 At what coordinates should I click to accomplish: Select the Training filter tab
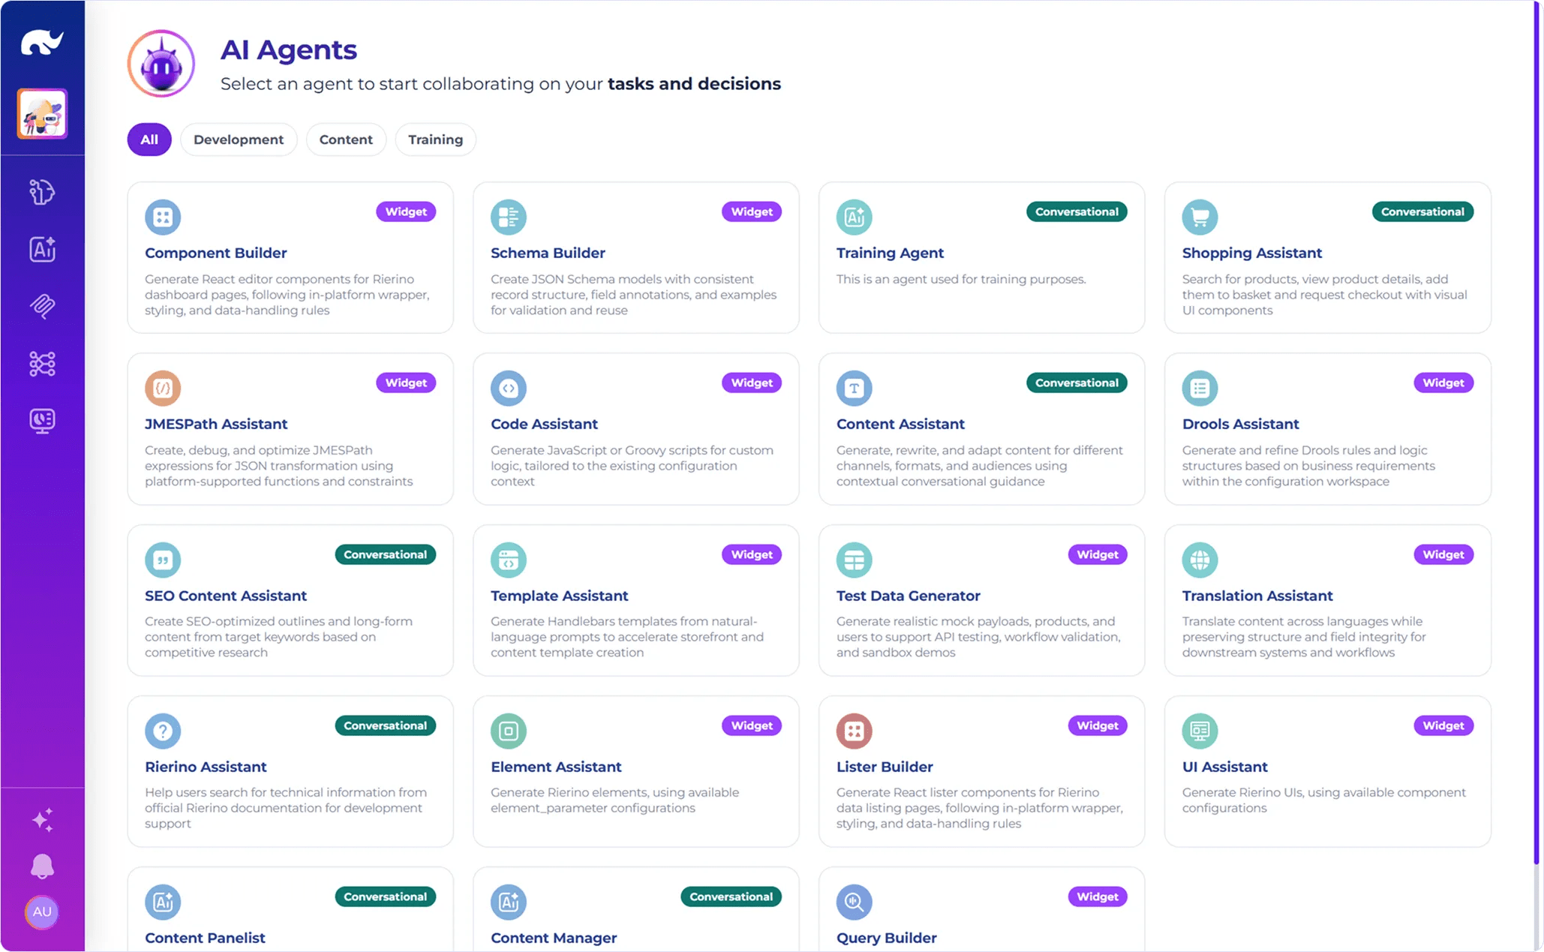(435, 139)
